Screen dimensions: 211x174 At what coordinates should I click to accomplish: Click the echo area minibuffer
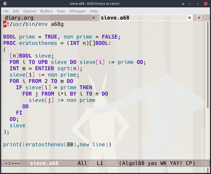point(104,170)
